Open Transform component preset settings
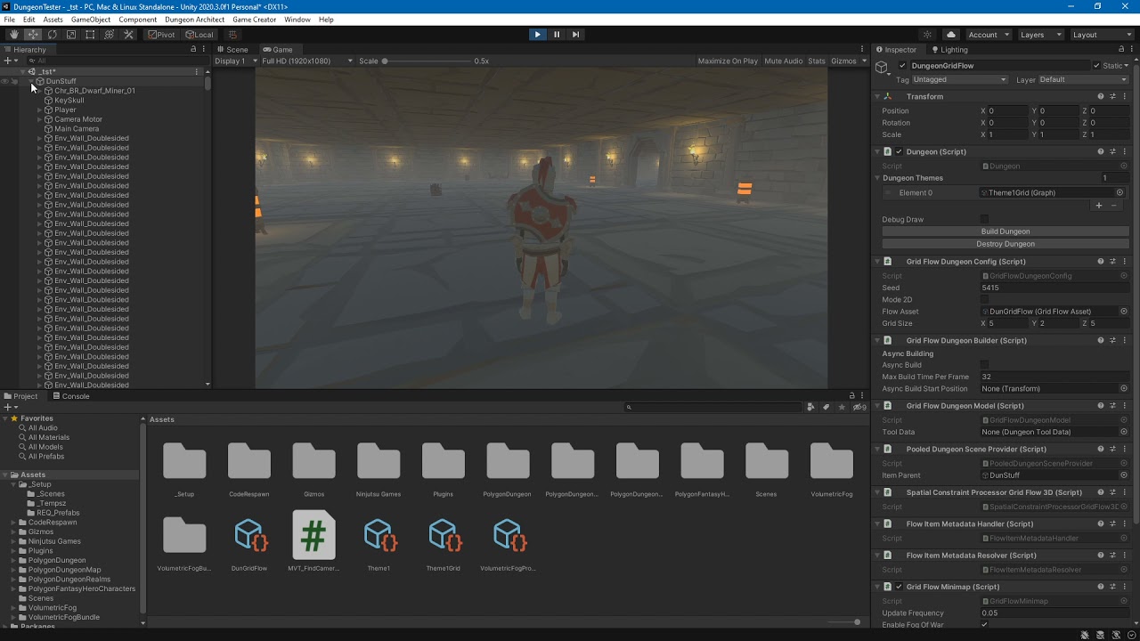Screen dimensions: 1140x641 [x=1112, y=96]
